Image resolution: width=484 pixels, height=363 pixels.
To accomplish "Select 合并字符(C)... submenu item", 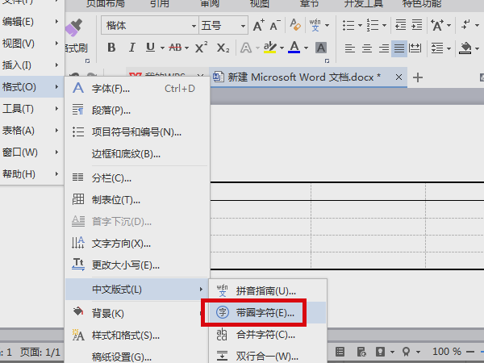I will coord(268,335).
